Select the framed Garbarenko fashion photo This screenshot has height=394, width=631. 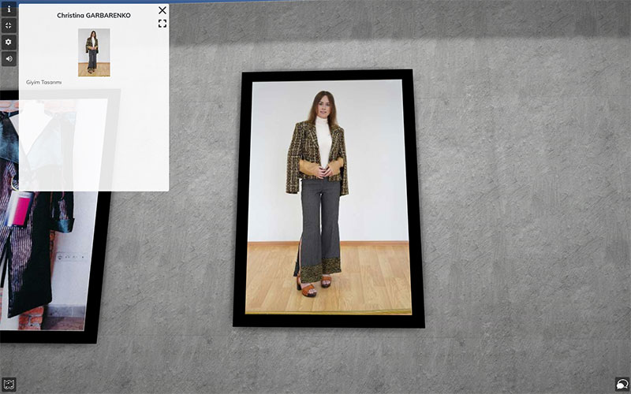329,199
